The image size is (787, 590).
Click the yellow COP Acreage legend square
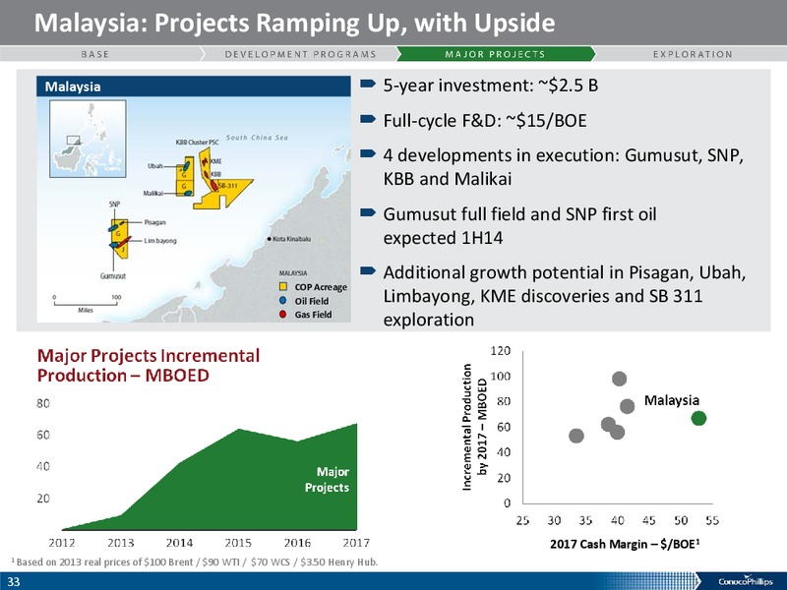(283, 287)
